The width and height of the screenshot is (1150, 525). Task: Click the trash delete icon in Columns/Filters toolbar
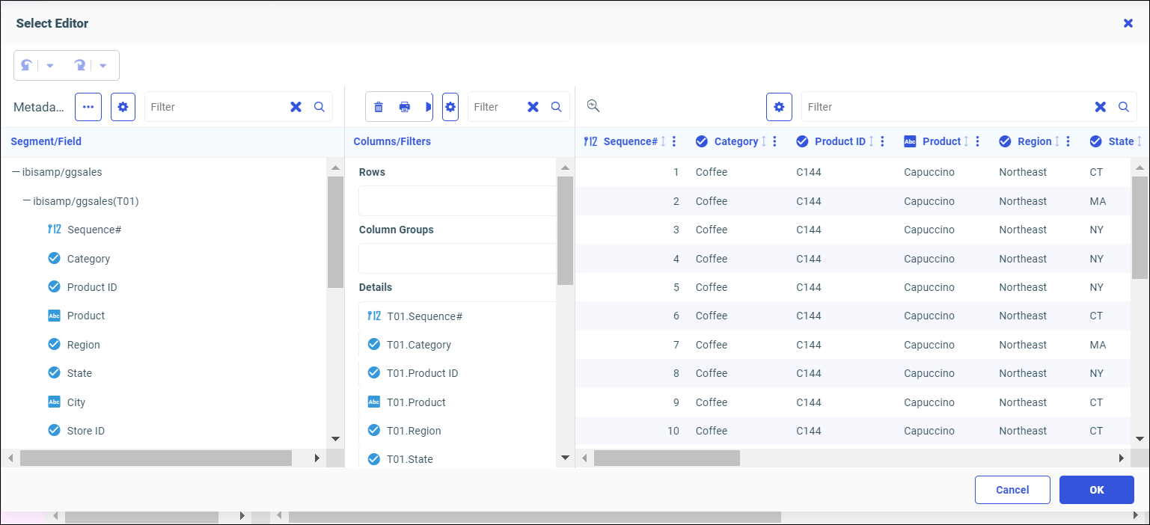coord(379,107)
